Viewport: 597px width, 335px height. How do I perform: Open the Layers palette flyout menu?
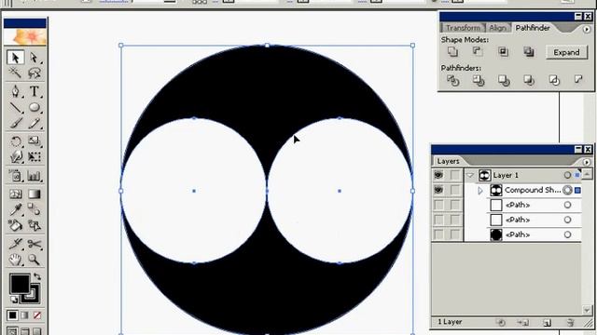tap(587, 162)
